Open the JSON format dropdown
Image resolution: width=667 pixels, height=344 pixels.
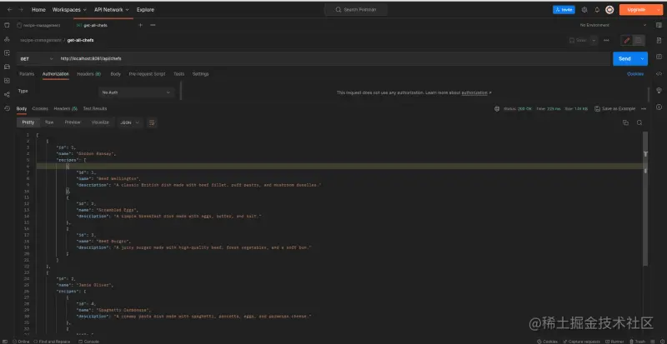(130, 122)
